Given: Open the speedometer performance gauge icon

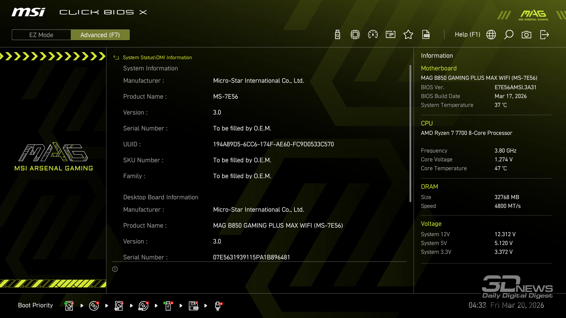Looking at the screenshot, I should click(x=373, y=35).
